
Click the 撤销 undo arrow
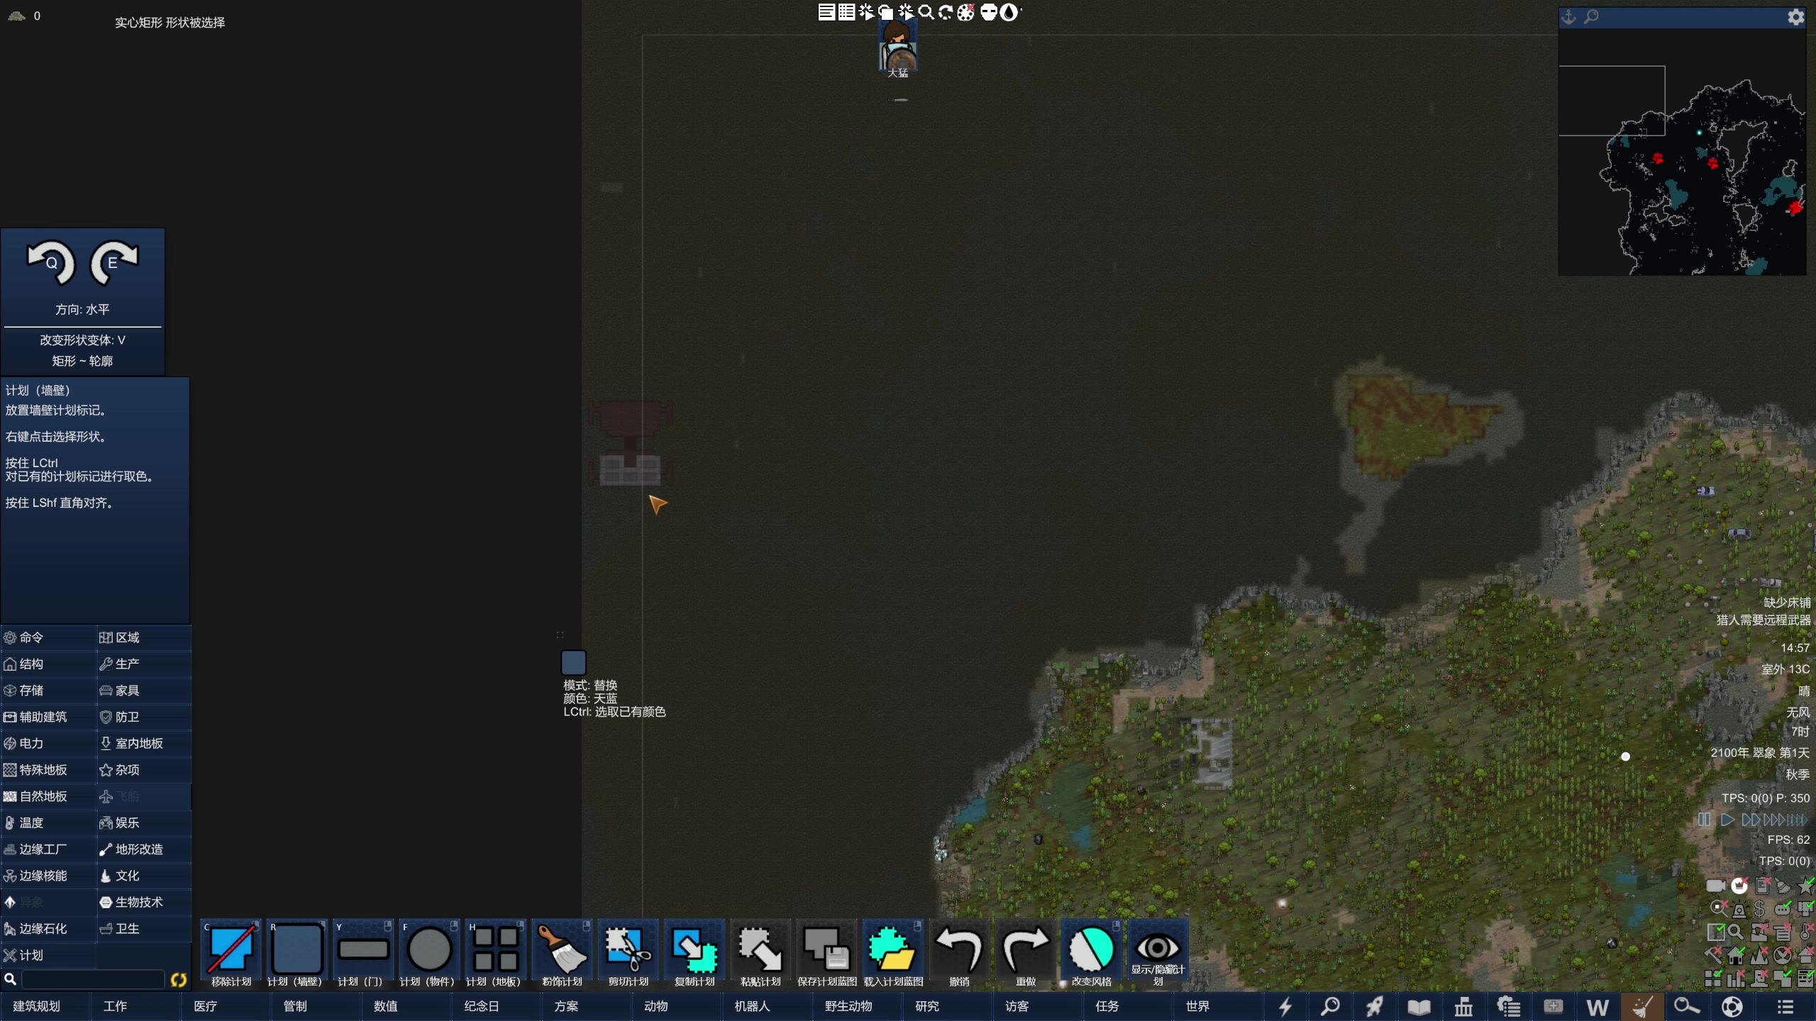[959, 954]
